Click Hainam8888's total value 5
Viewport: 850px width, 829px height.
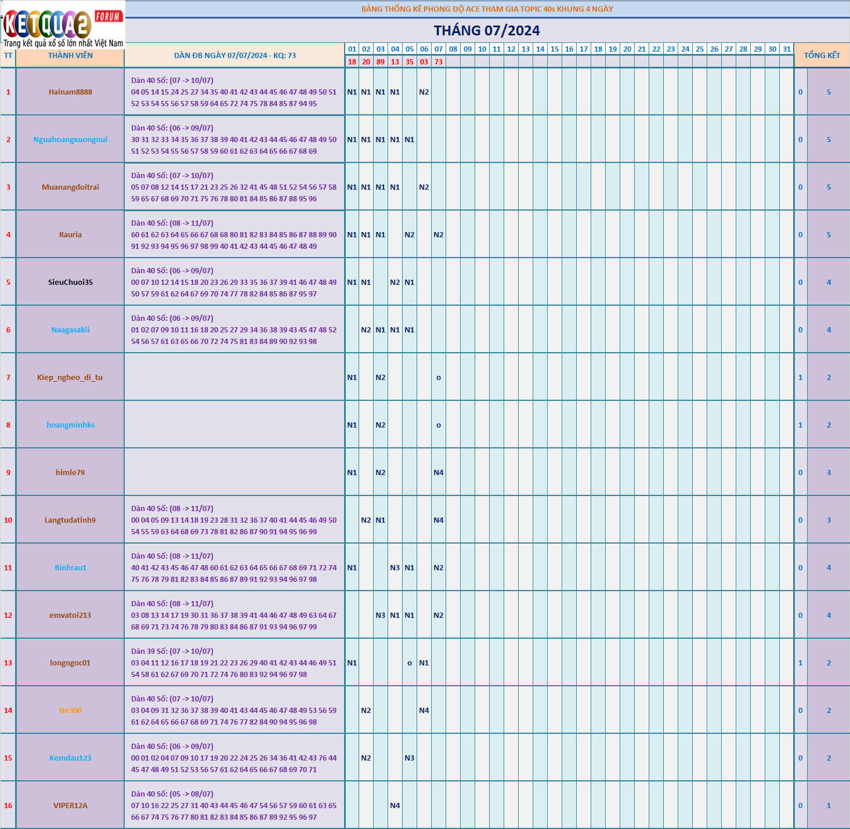[829, 92]
